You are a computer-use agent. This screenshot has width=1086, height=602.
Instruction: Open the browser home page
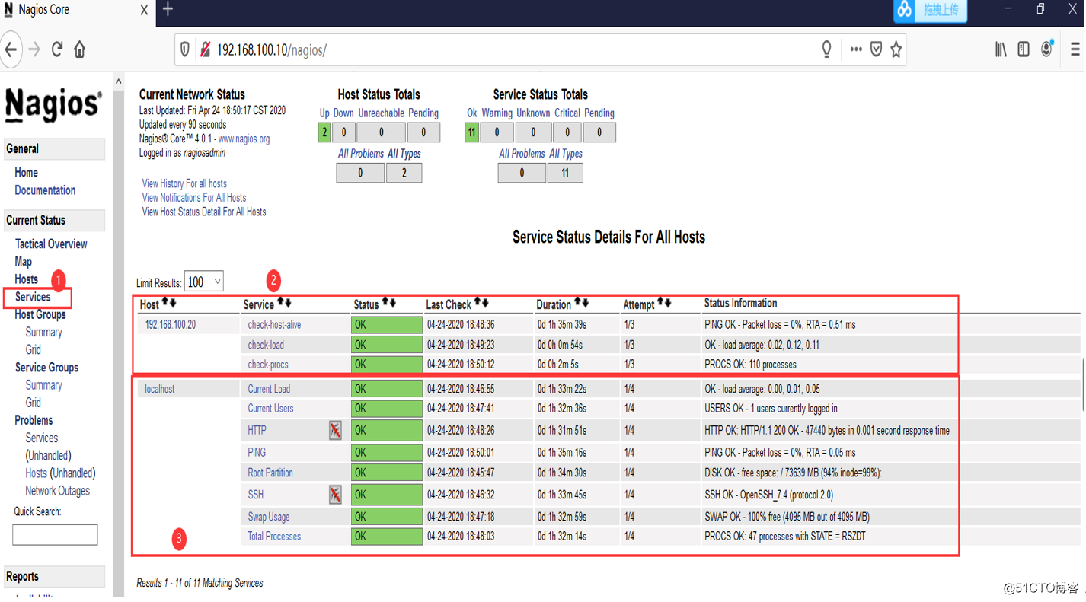tap(80, 50)
